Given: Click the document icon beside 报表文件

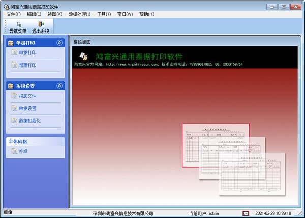Looking at the screenshot, I should coord(14,96).
